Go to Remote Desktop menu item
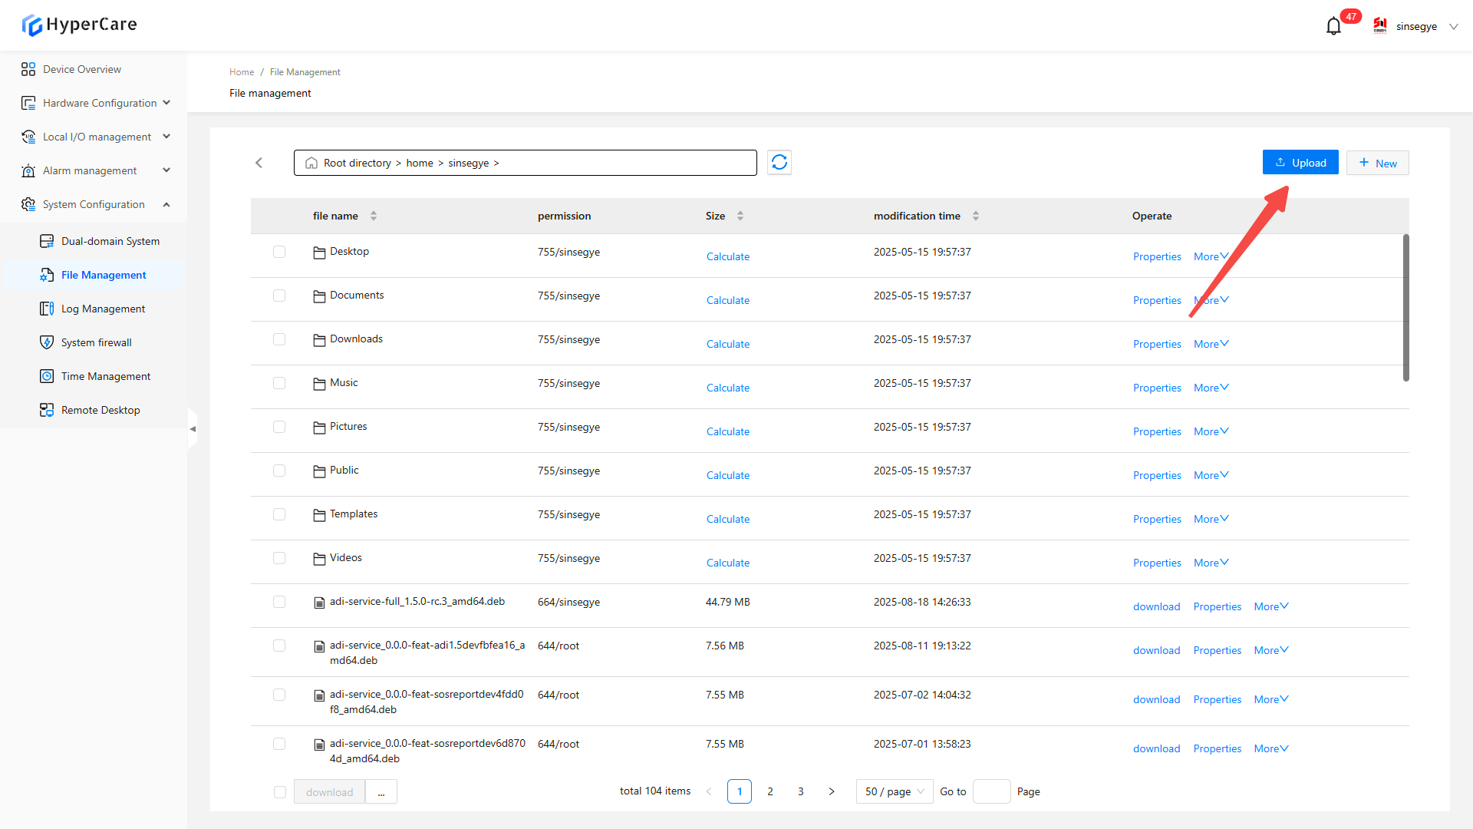 pos(101,410)
